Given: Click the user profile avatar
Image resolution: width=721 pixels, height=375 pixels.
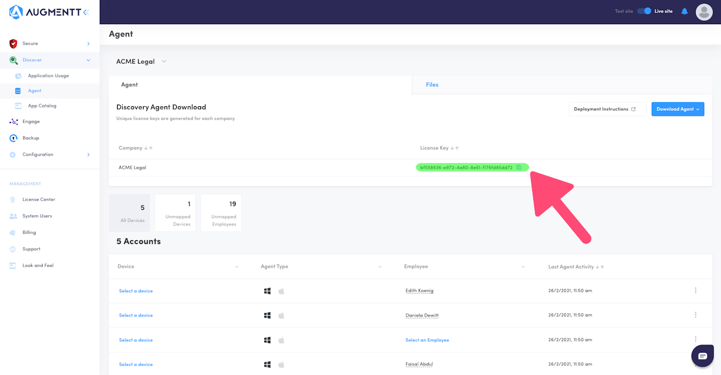Looking at the screenshot, I should (x=704, y=12).
